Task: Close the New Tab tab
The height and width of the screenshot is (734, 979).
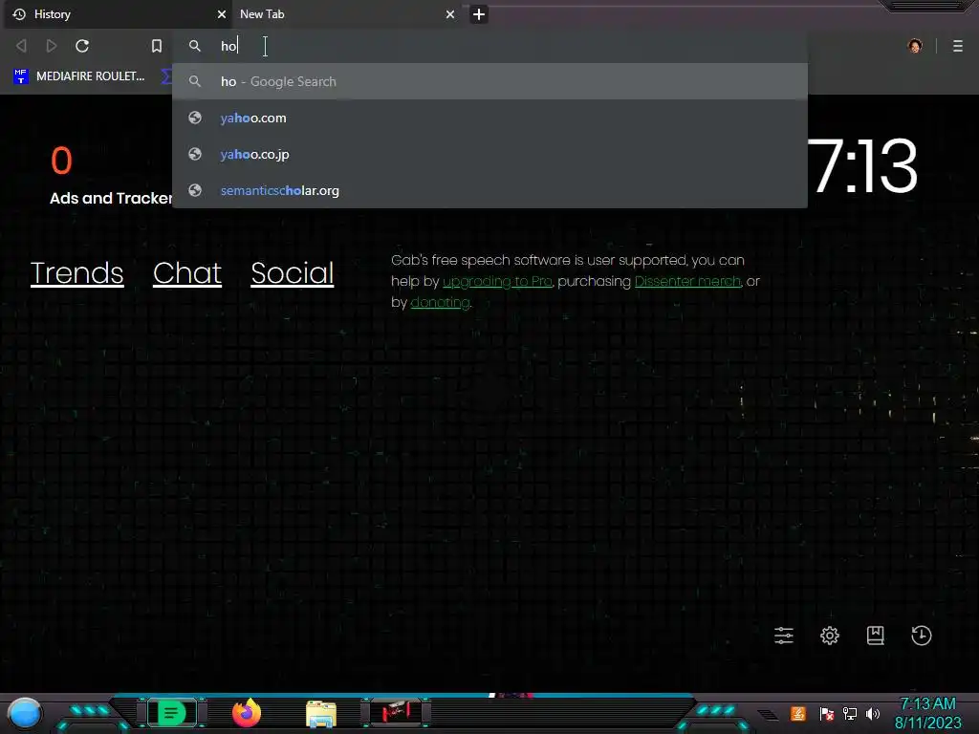Action: coord(450,14)
